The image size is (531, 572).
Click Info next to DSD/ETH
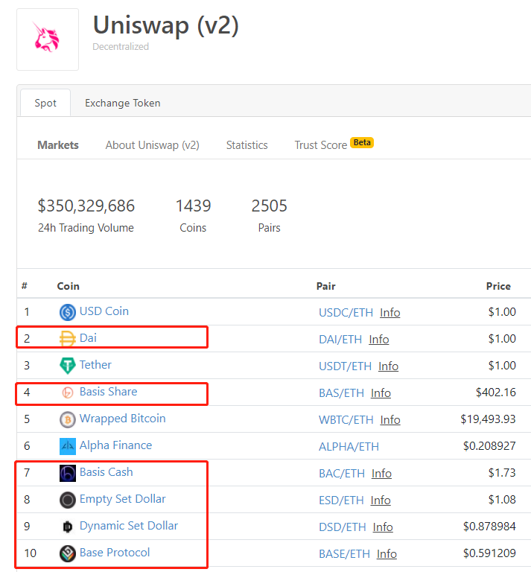[383, 527]
